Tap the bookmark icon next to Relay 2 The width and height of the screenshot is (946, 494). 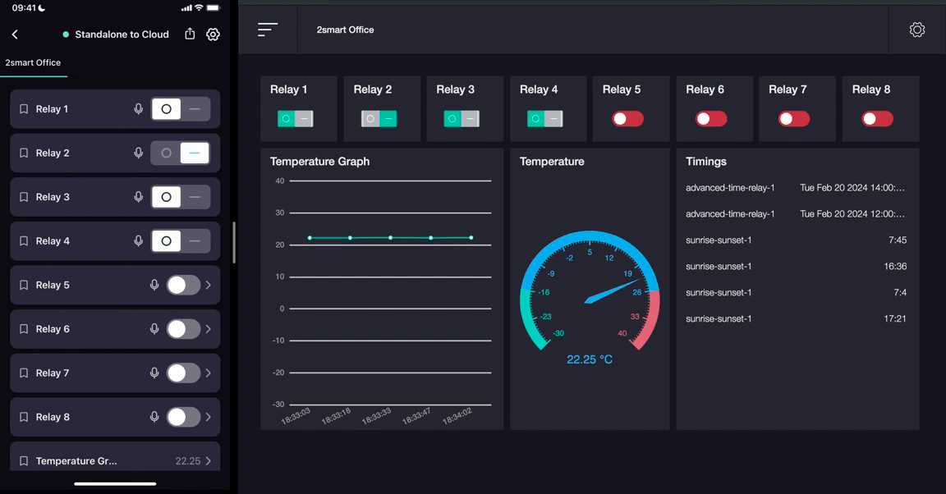click(x=23, y=153)
